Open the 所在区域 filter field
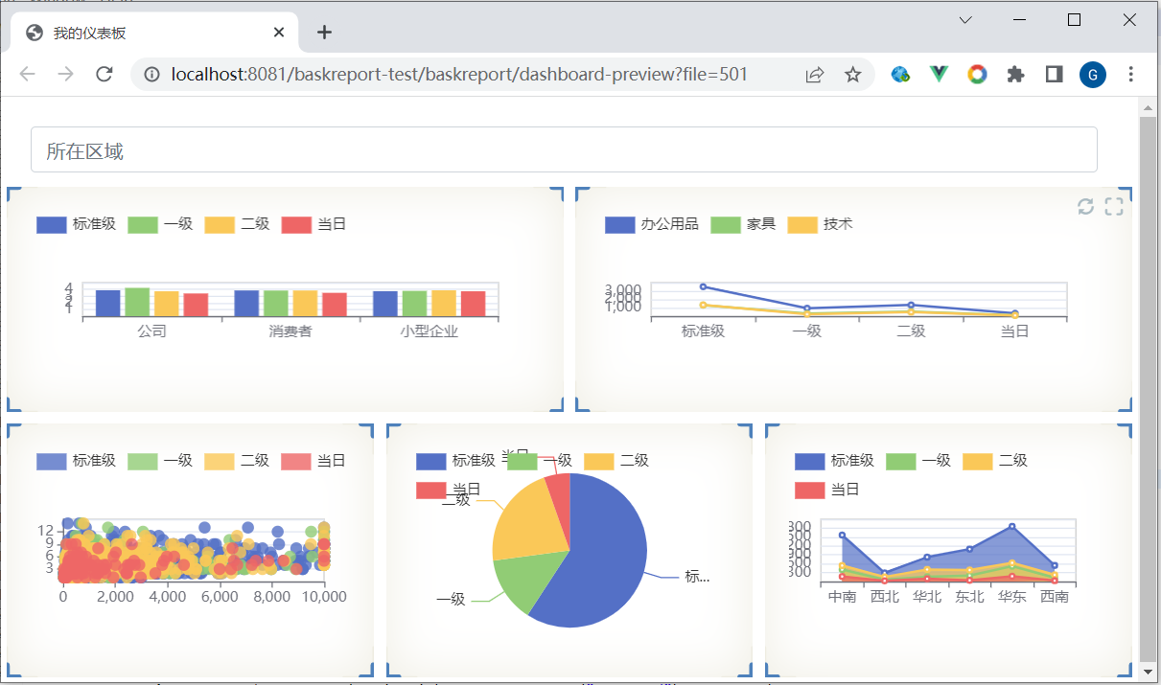This screenshot has width=1161, height=685. point(564,150)
